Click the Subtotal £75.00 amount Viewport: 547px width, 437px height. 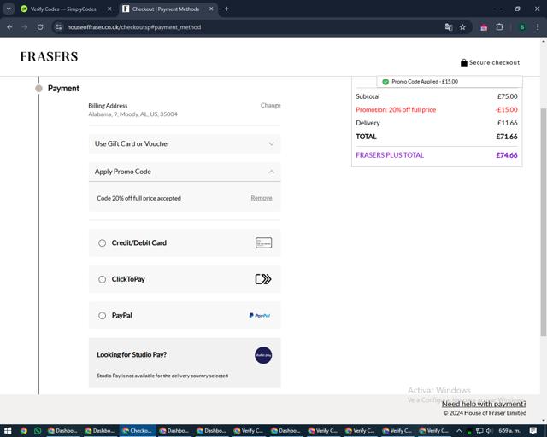point(507,96)
